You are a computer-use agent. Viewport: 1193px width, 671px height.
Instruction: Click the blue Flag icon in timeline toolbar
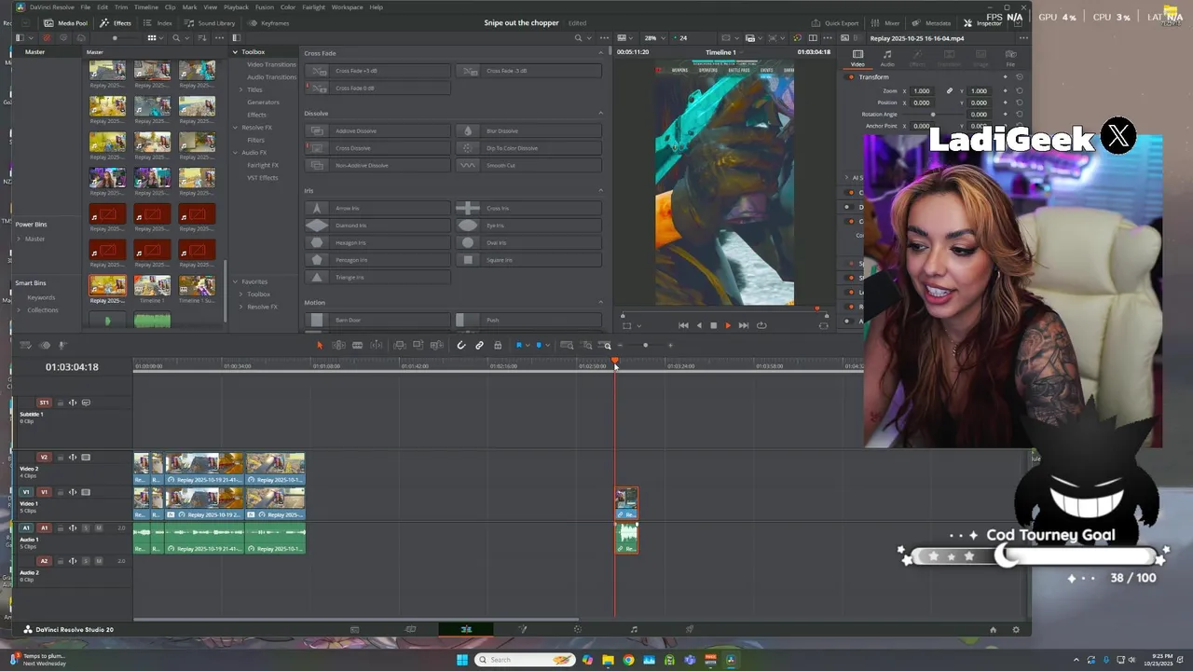click(x=519, y=346)
